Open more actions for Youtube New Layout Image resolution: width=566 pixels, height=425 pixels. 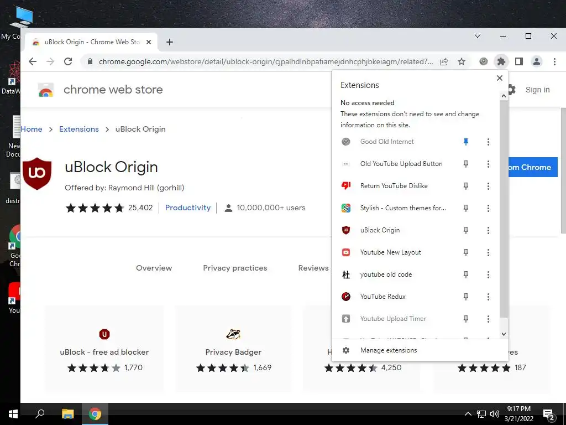[488, 252]
